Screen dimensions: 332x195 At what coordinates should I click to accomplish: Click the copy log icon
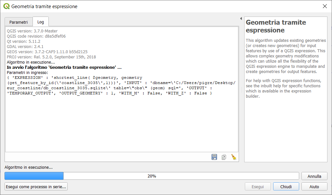[224, 157]
